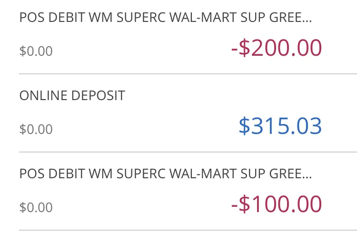
Task: Select the $315.03 deposit amount
Action: (x=280, y=126)
